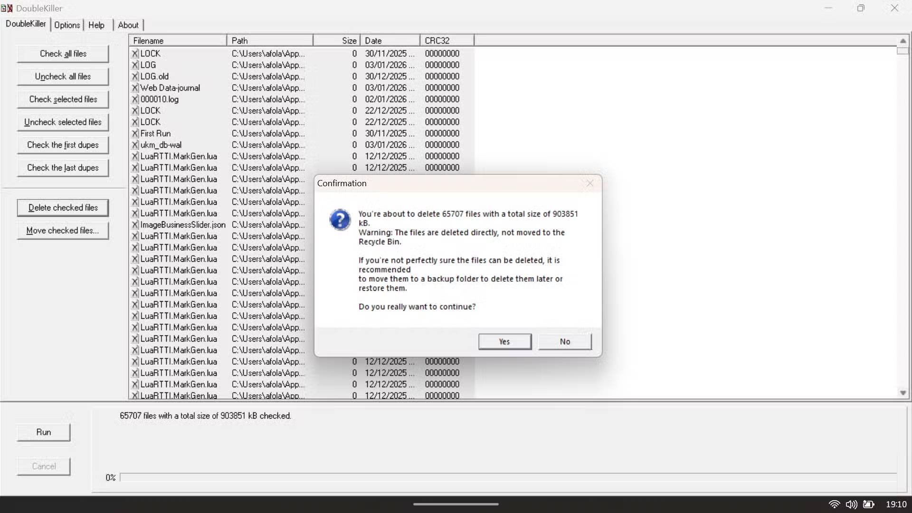The width and height of the screenshot is (912, 513).
Task: Sort list by CRC32 column header
Action: pyautogui.click(x=446, y=41)
